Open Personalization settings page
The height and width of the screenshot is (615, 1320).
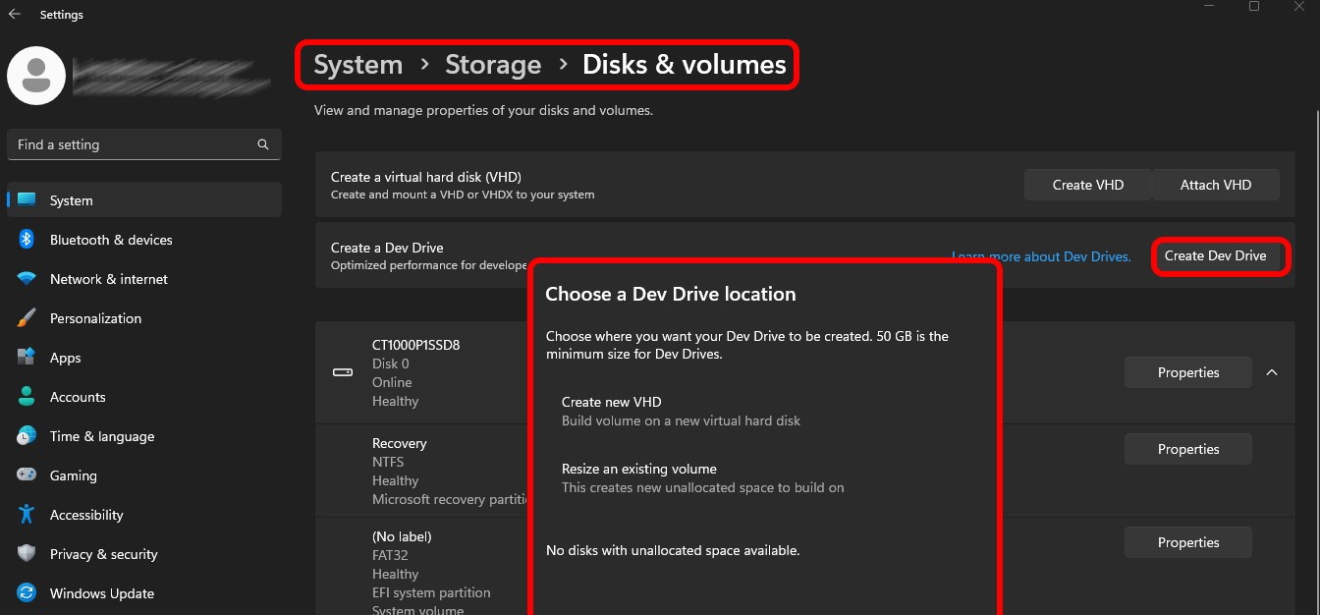point(95,318)
